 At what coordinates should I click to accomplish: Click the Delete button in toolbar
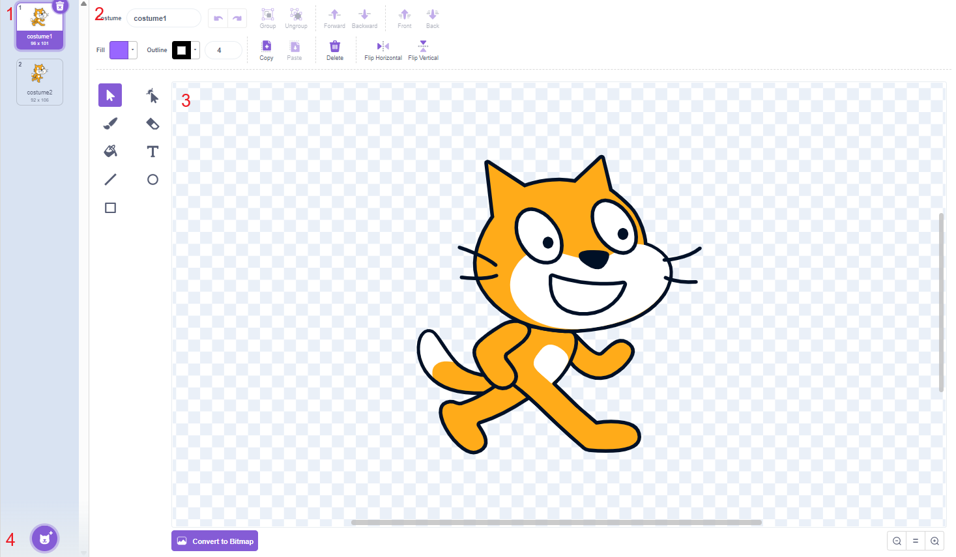click(x=335, y=50)
